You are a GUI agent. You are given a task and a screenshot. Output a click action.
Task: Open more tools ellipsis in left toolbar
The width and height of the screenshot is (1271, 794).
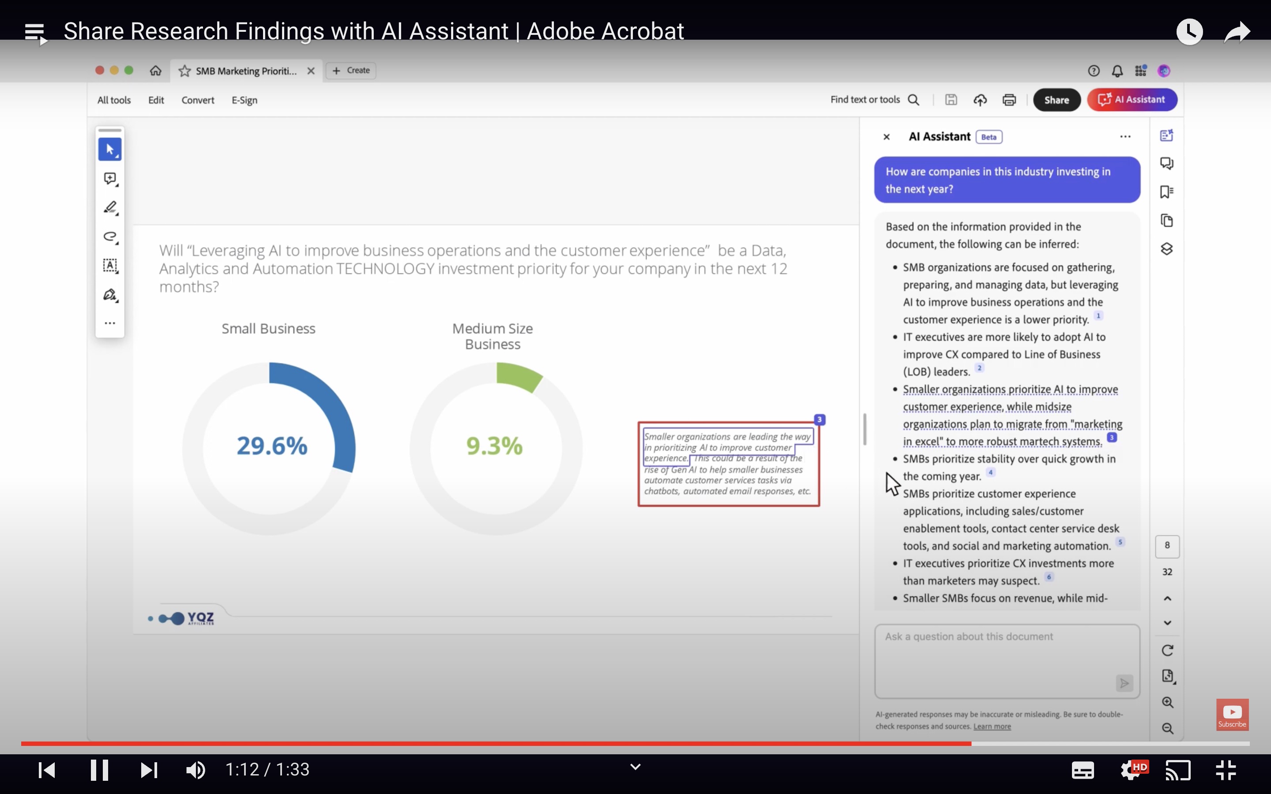[110, 323]
